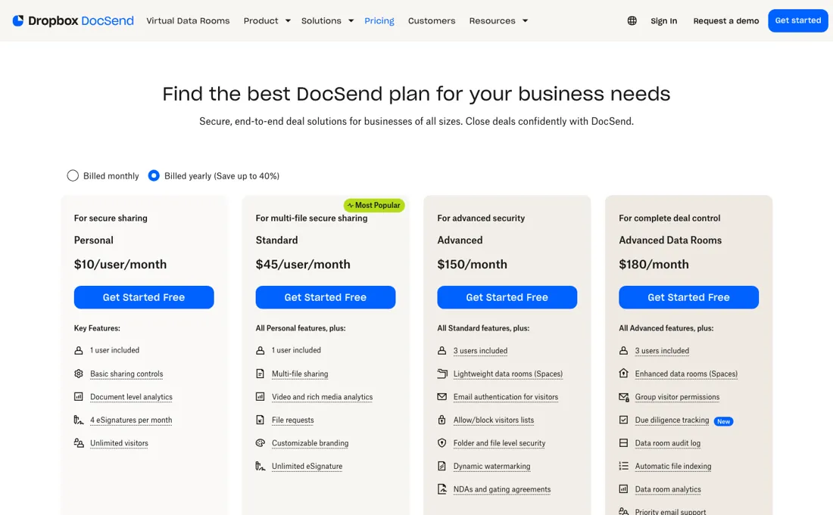This screenshot has height=515, width=833.
Task: Click Dynamic watermarking feature link
Action: coord(492,466)
